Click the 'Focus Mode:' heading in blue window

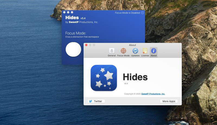click(x=76, y=33)
